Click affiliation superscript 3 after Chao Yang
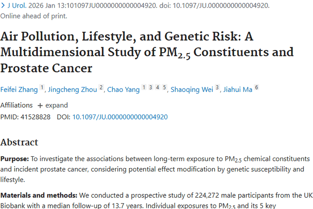The height and width of the screenshot is (209, 313). (151, 88)
